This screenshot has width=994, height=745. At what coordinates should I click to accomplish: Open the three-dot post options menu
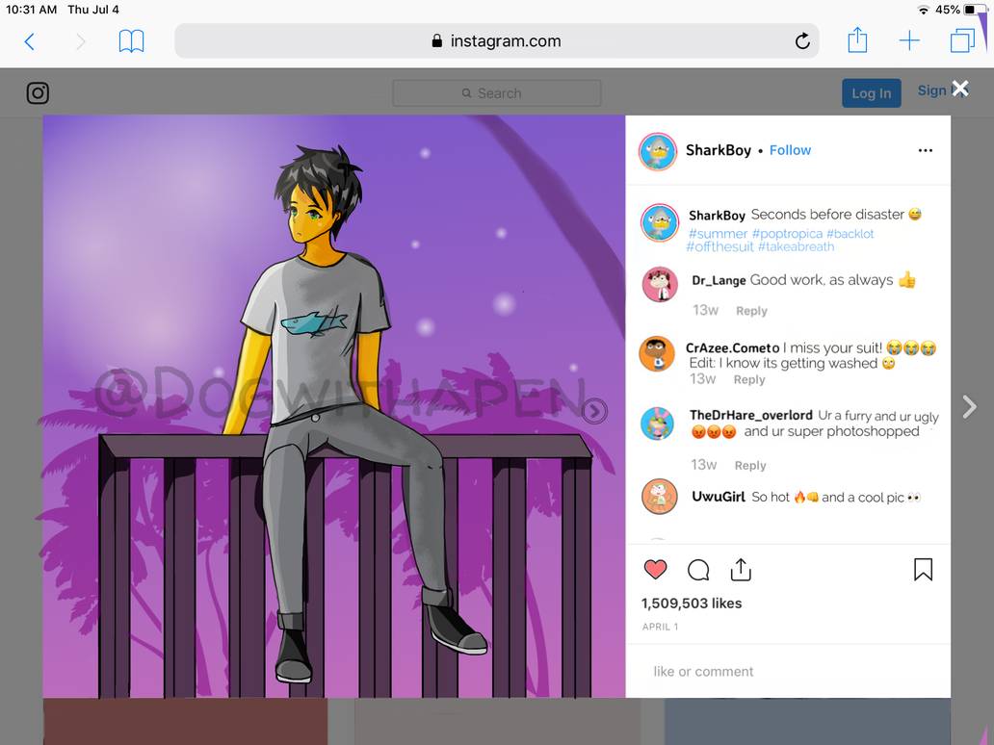tap(926, 150)
